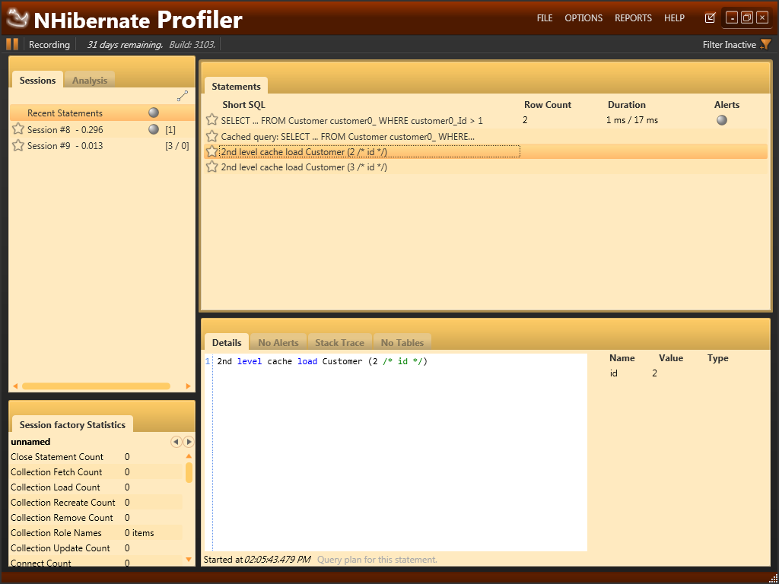
Task: Star the cache load Customer (3) statement
Action: click(211, 167)
